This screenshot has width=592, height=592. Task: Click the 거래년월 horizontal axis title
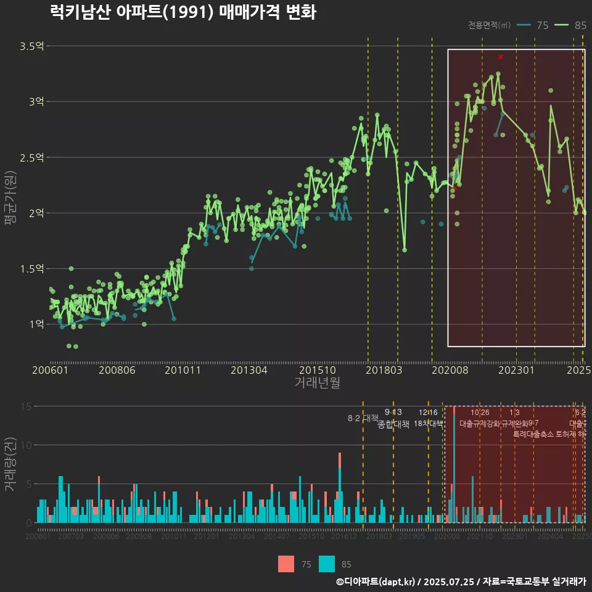tap(317, 382)
